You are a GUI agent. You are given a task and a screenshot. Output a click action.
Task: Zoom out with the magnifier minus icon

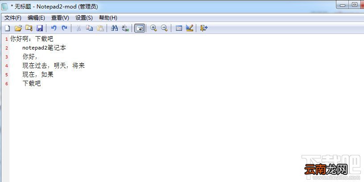[164, 28]
